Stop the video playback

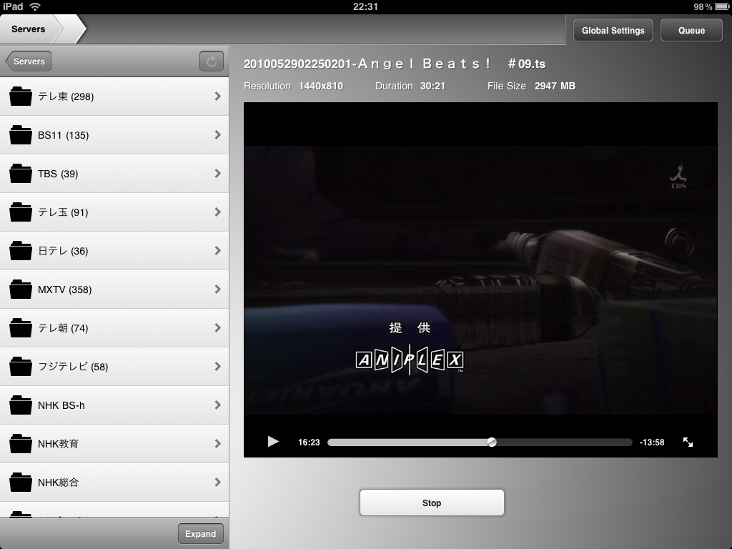click(x=432, y=503)
